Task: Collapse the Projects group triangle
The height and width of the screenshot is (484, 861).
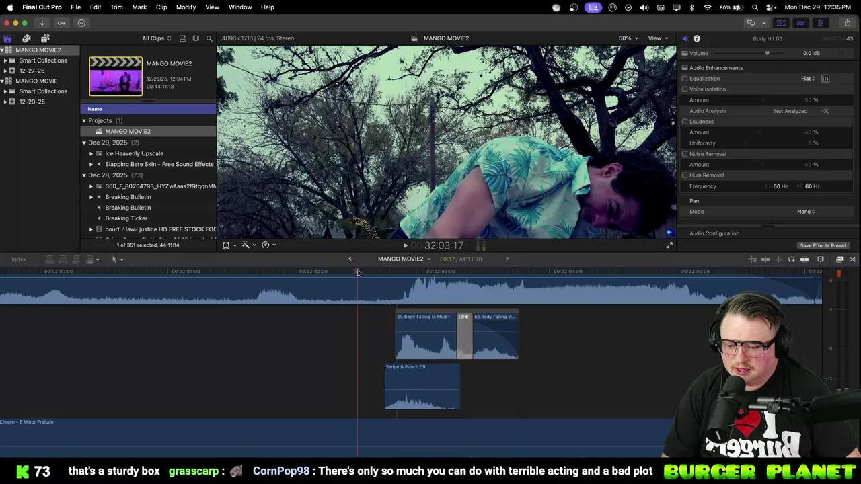Action: [84, 121]
